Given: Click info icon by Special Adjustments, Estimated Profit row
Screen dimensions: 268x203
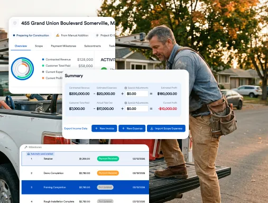Looking at the screenshot, I should click(126, 88).
